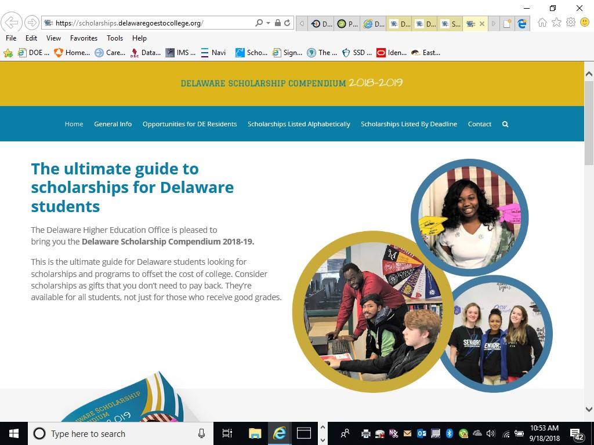This screenshot has height=445, width=594.
Task: Click the Internet Explorer taskbar icon
Action: coord(280,433)
